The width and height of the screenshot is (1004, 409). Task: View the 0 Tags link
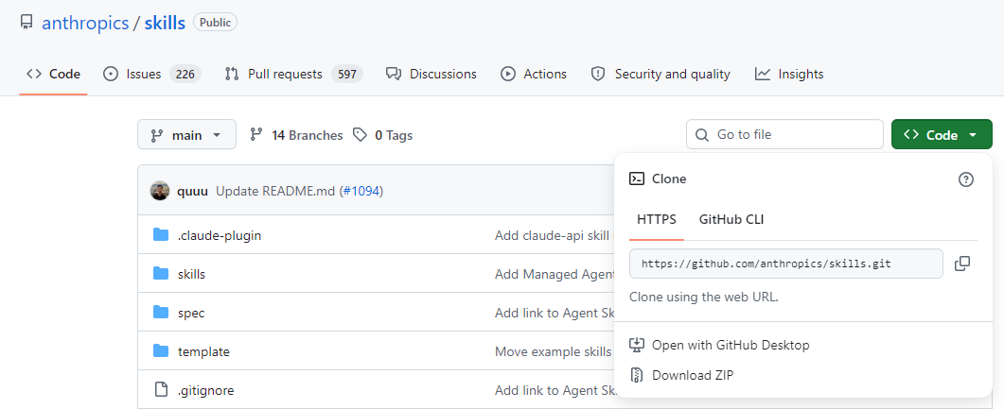(383, 135)
